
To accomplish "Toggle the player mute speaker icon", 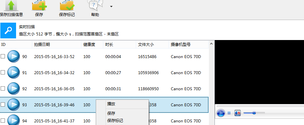I will [237, 113].
